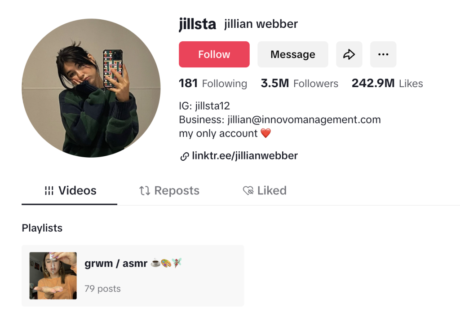Open linktr.ee/jillianwebber link

click(245, 156)
